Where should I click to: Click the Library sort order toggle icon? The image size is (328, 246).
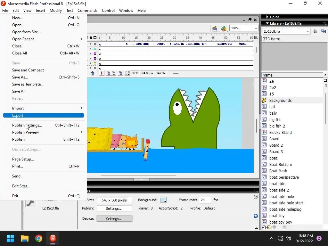coord(325,75)
